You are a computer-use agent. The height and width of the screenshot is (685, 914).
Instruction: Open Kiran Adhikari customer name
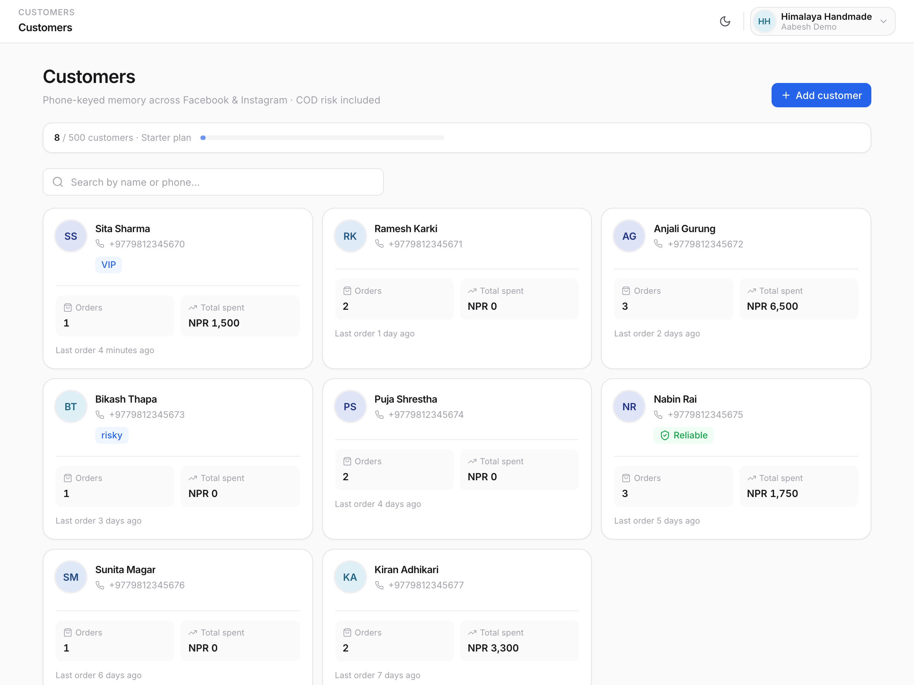pyautogui.click(x=406, y=570)
